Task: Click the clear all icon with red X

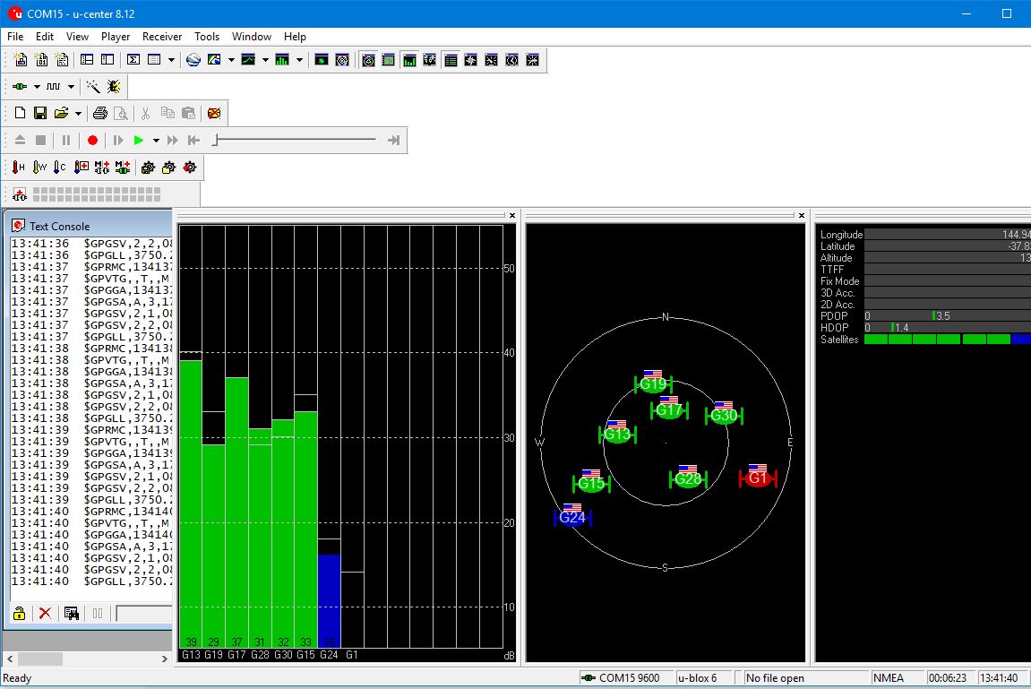Action: (x=214, y=113)
